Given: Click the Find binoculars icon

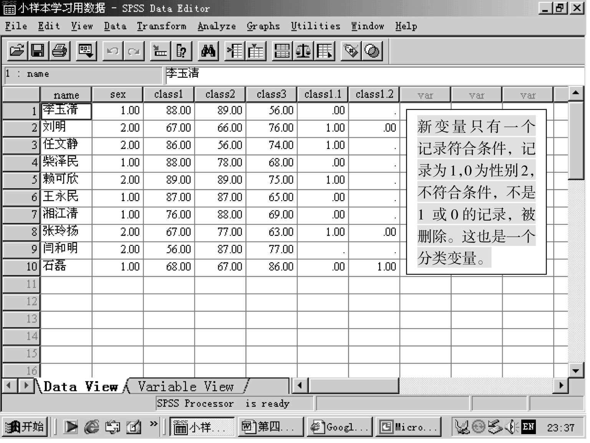Looking at the screenshot, I should [208, 51].
